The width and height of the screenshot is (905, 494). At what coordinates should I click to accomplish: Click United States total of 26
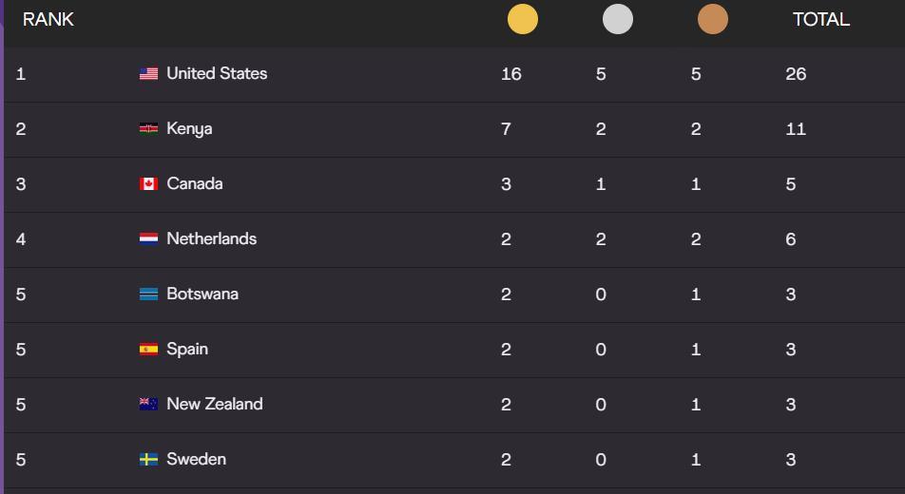coord(796,74)
